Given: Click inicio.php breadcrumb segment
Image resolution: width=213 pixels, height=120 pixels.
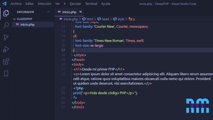Looking at the screenshot, I should coord(71,19).
